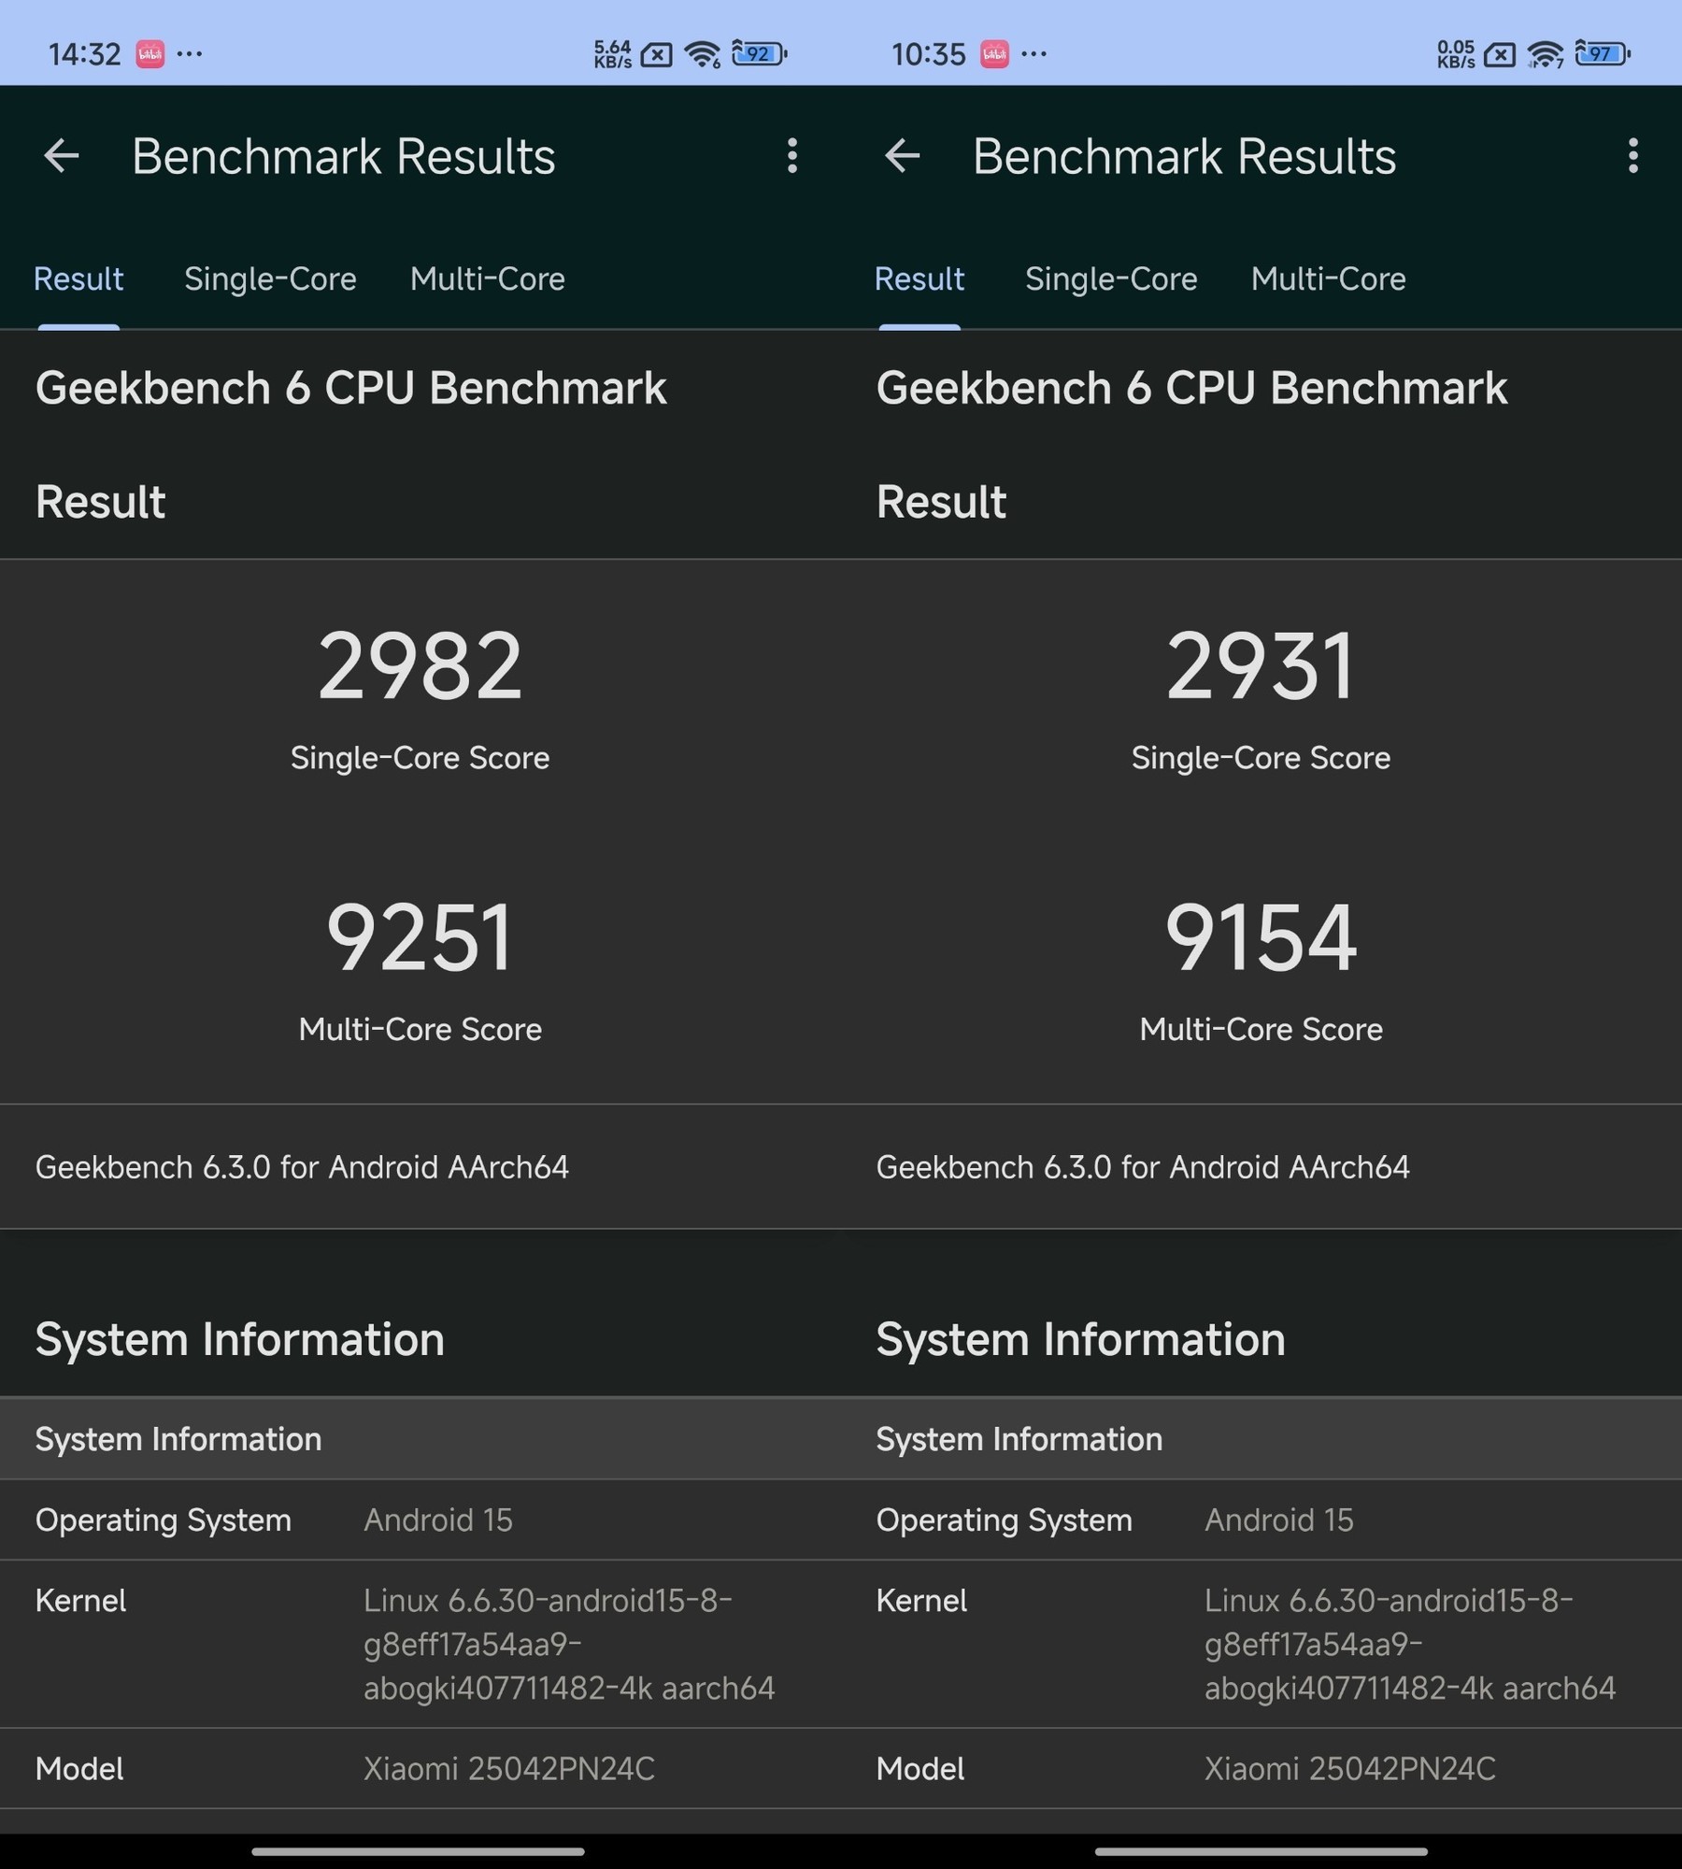Select Result tab on the 10:35 screen
Image resolution: width=1682 pixels, height=1869 pixels.
coord(919,278)
